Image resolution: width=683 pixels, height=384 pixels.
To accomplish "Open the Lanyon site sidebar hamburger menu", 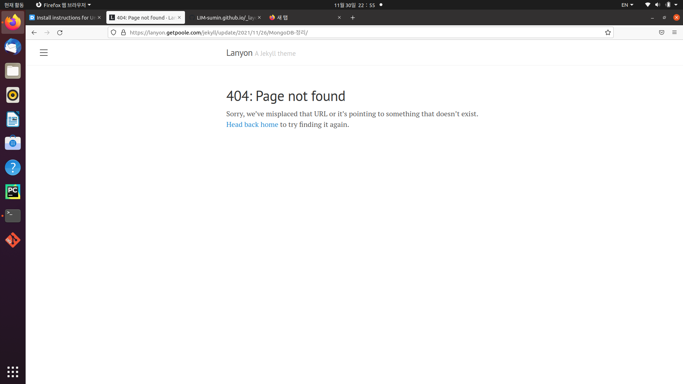I will pyautogui.click(x=43, y=52).
